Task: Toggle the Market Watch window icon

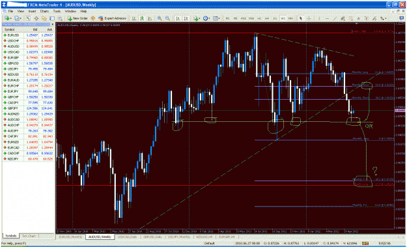Action: (28, 18)
